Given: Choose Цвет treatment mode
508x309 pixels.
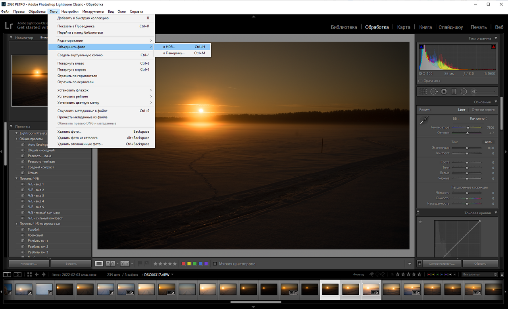Looking at the screenshot, I should 462,110.
